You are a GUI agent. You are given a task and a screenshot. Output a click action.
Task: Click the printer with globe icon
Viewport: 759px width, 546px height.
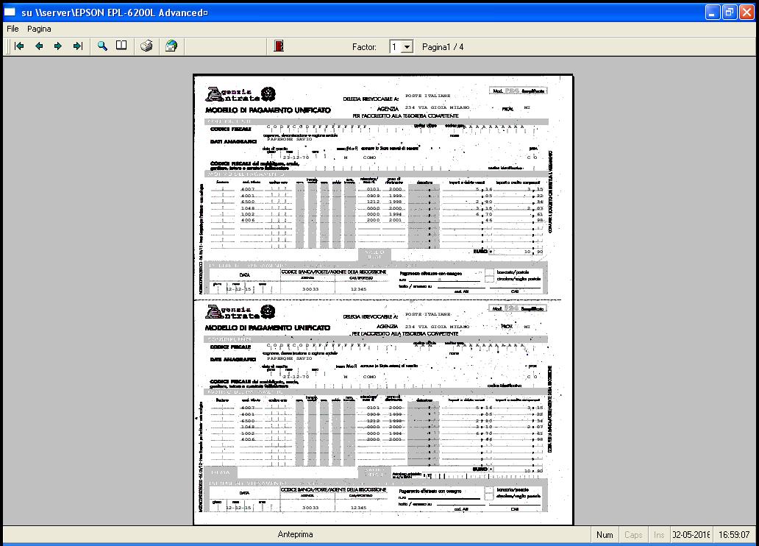171,46
